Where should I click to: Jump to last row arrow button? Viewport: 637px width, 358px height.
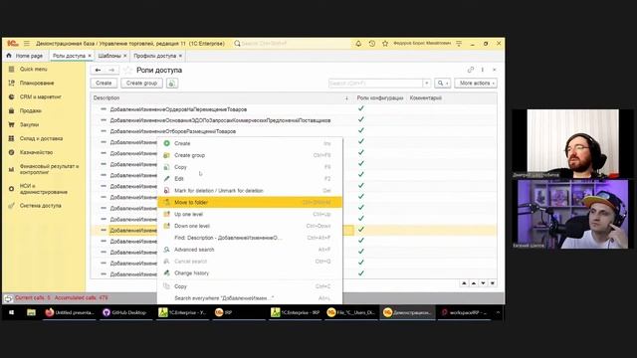pos(493,283)
